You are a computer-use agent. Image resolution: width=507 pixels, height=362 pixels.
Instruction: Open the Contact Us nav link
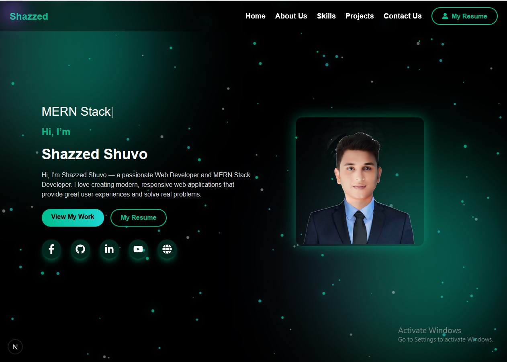[x=403, y=16]
